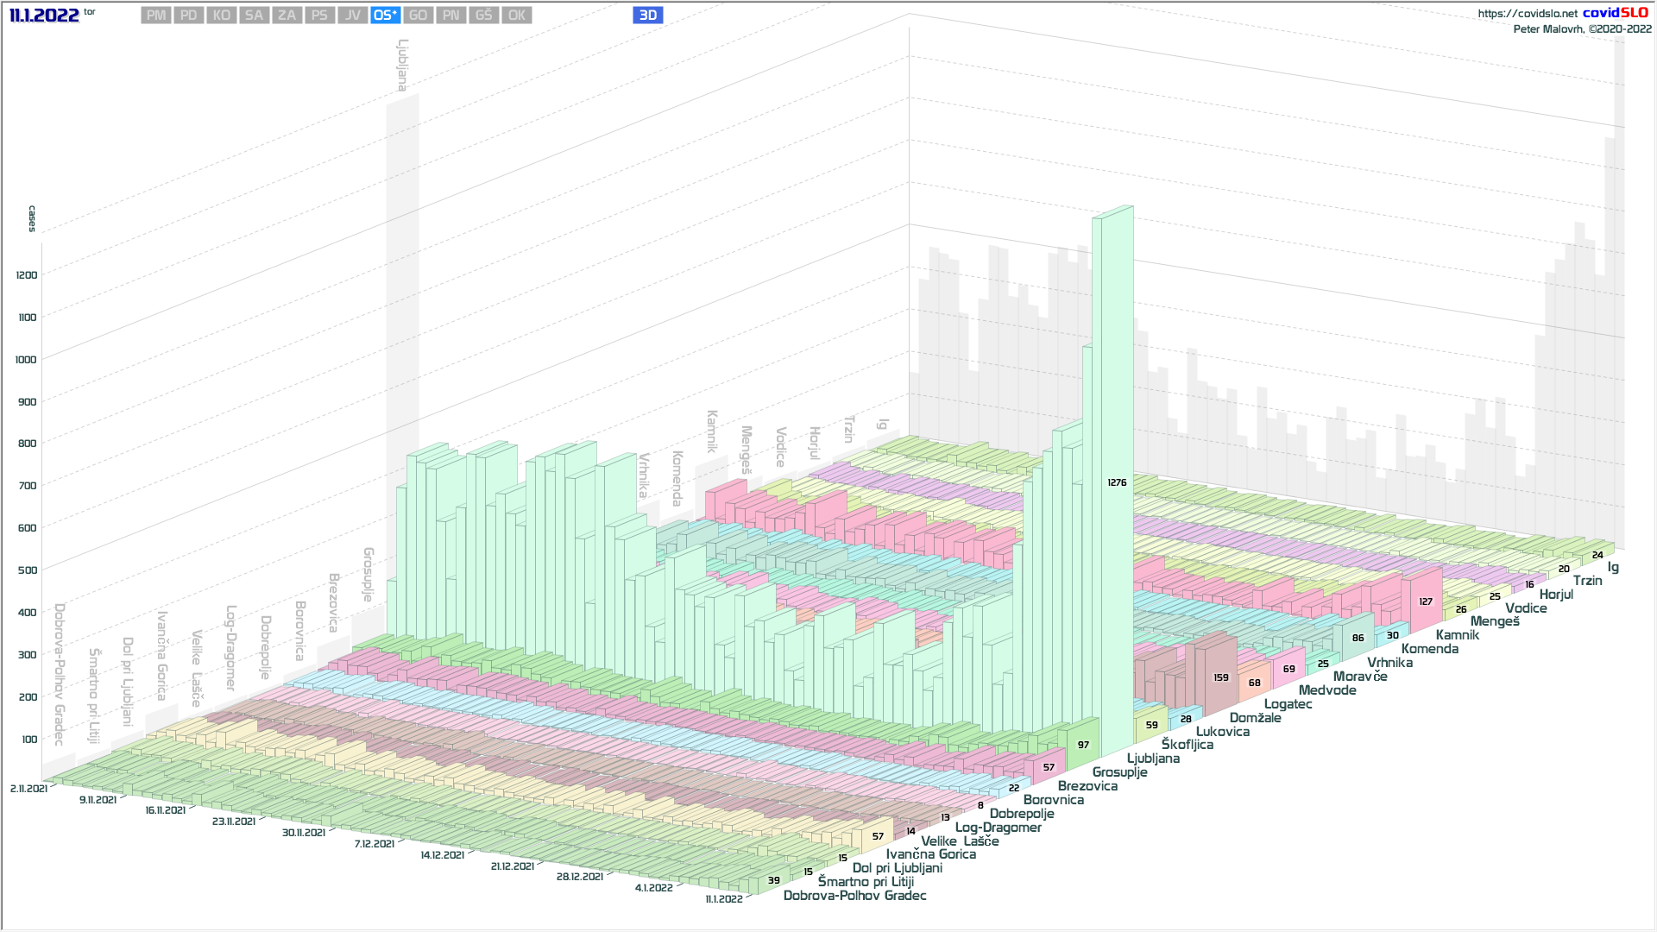Click the 11.1.2022 date heading
The height and width of the screenshot is (932, 1657).
[44, 16]
